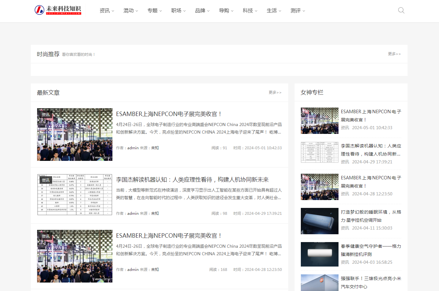The width and height of the screenshot is (439, 291).
Task: Open the 生活 navigation item
Action: [272, 11]
